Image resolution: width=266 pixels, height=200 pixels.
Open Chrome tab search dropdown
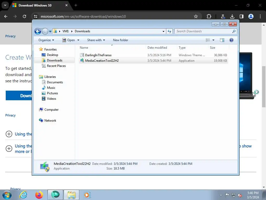coord(5,5)
